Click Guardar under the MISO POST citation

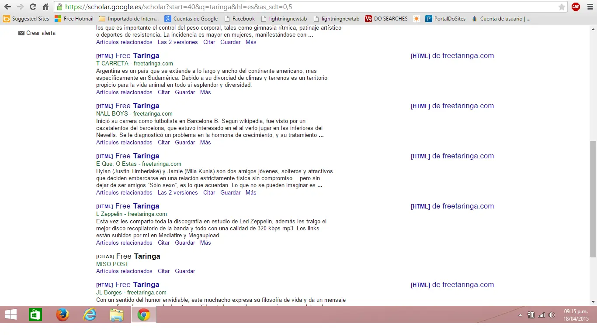(x=185, y=271)
